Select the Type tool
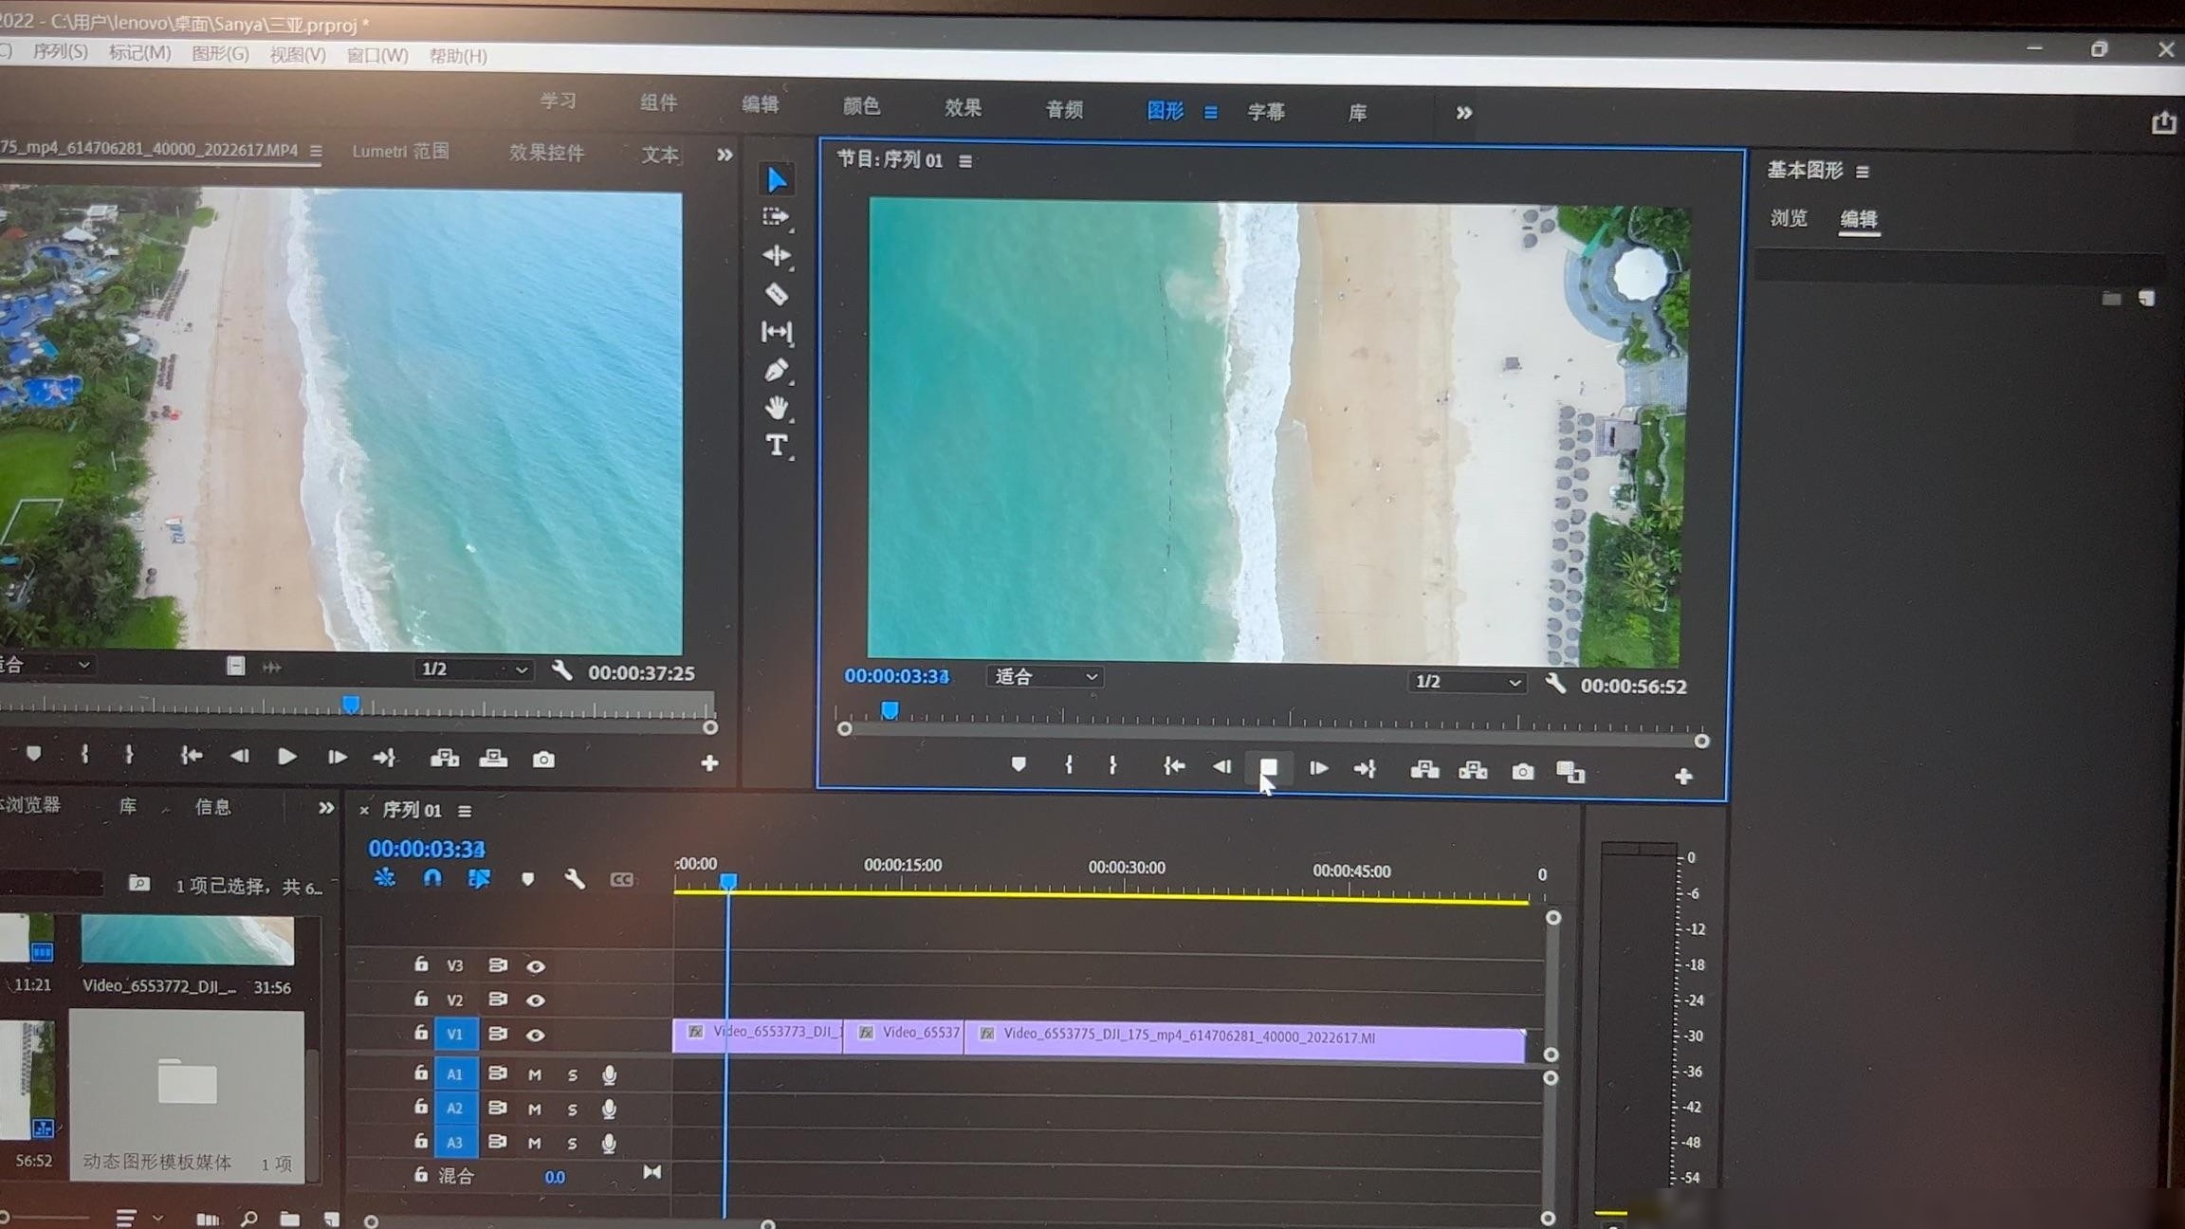Image resolution: width=2185 pixels, height=1229 pixels. [777, 446]
